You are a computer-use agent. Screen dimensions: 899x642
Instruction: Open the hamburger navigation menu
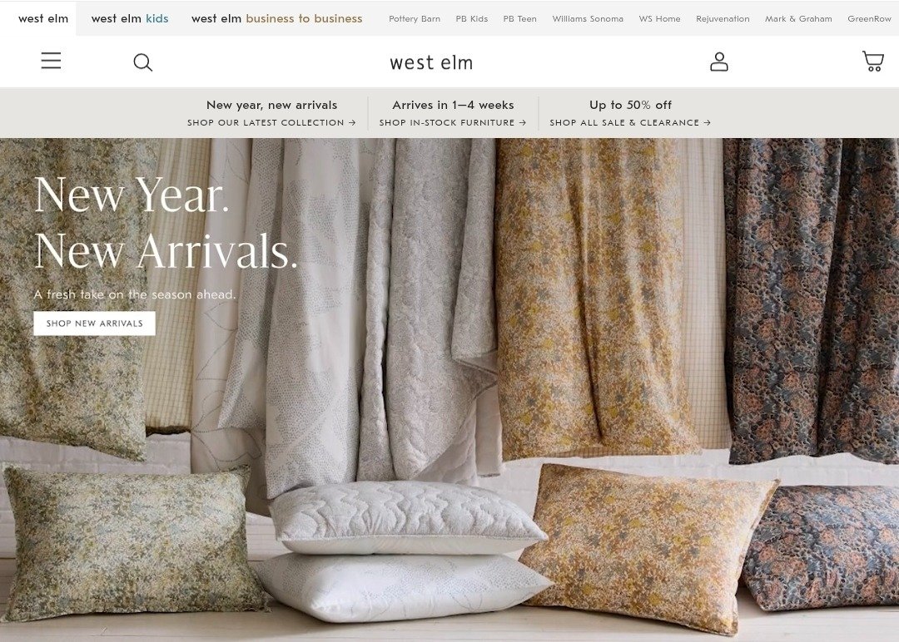[51, 61]
